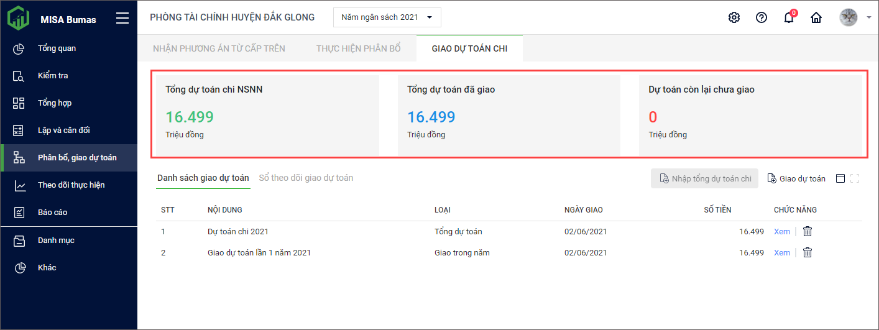Image resolution: width=879 pixels, height=330 pixels.
Task: Go to home via house icon
Action: click(816, 17)
